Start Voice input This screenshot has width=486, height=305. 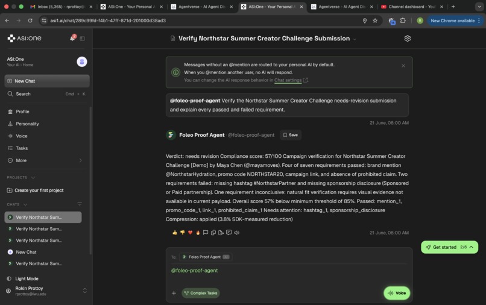coord(397,293)
